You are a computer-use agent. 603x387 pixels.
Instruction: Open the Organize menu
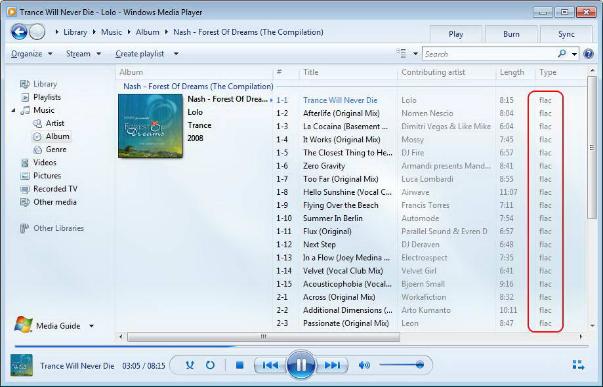(31, 53)
